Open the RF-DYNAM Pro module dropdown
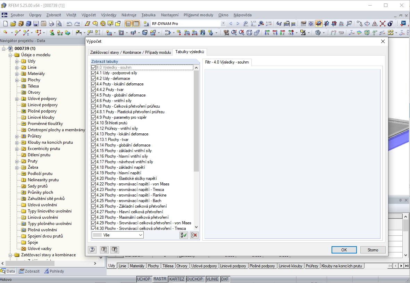Screen dimensions: 410x283 [x=223, y=24]
